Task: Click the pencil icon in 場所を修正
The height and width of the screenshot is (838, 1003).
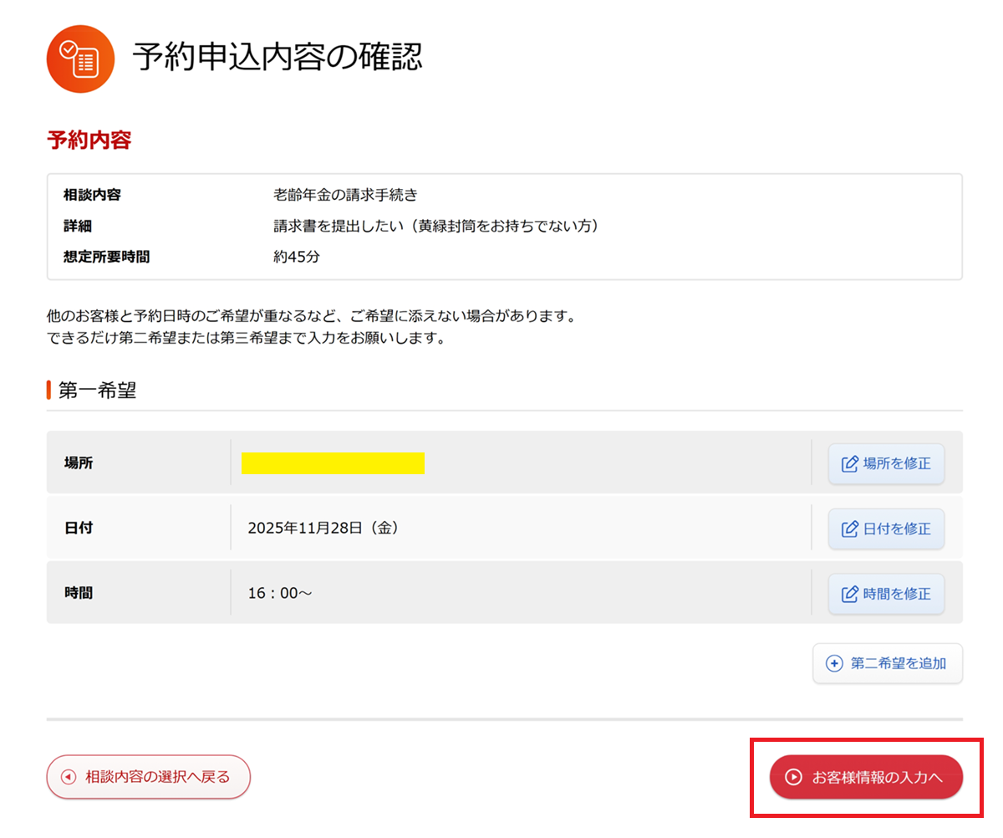Action: pos(850,463)
